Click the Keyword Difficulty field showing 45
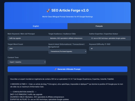Image resolution: width=135 pixels, height=101 pixels. coord(110,49)
